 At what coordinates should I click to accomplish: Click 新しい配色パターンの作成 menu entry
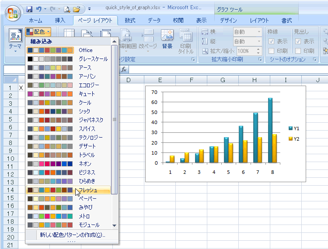72,235
